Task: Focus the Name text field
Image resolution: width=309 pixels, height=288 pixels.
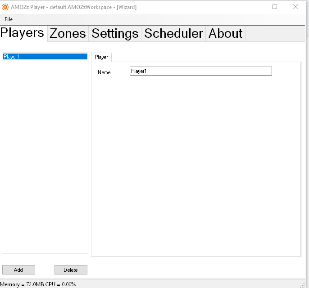Action: click(x=200, y=71)
